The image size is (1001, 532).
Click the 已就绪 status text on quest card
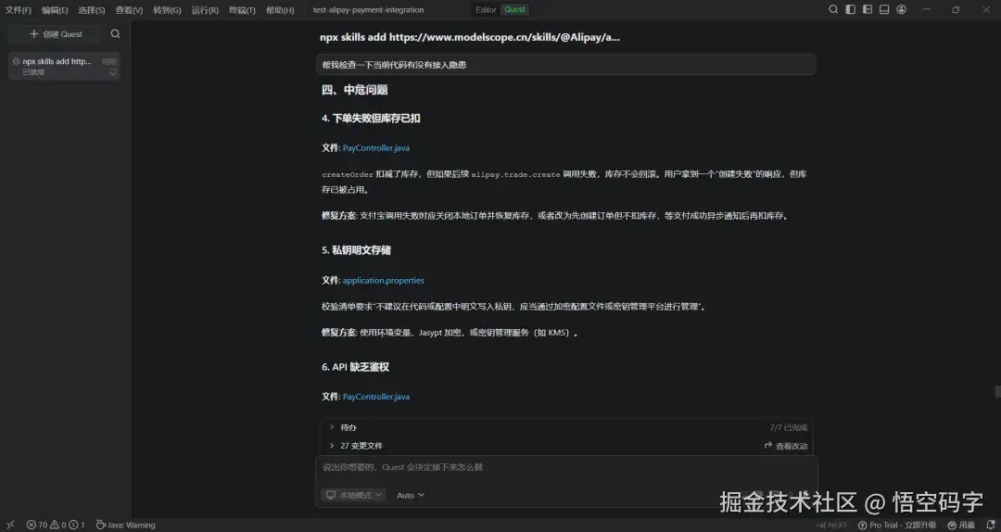(x=33, y=72)
